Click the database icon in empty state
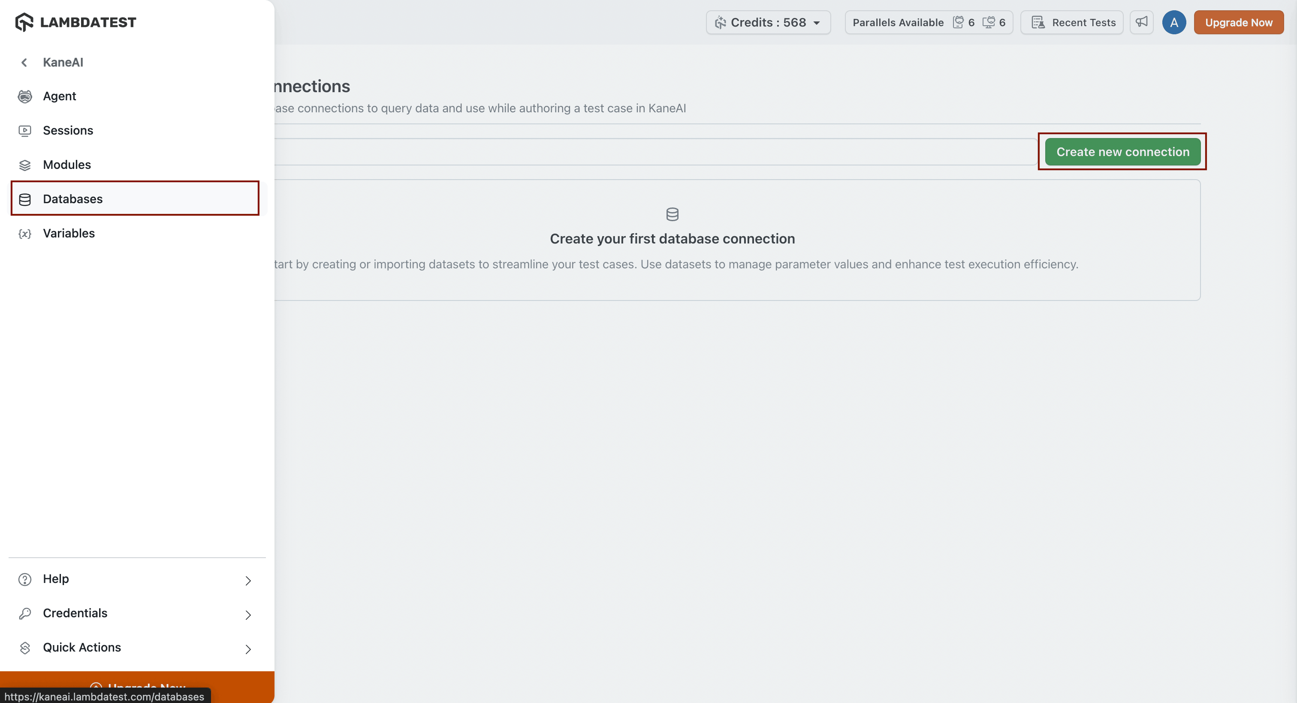 click(672, 214)
